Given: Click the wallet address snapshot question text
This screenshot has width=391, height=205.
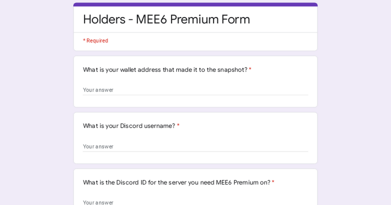Looking at the screenshot, I should 165,70.
